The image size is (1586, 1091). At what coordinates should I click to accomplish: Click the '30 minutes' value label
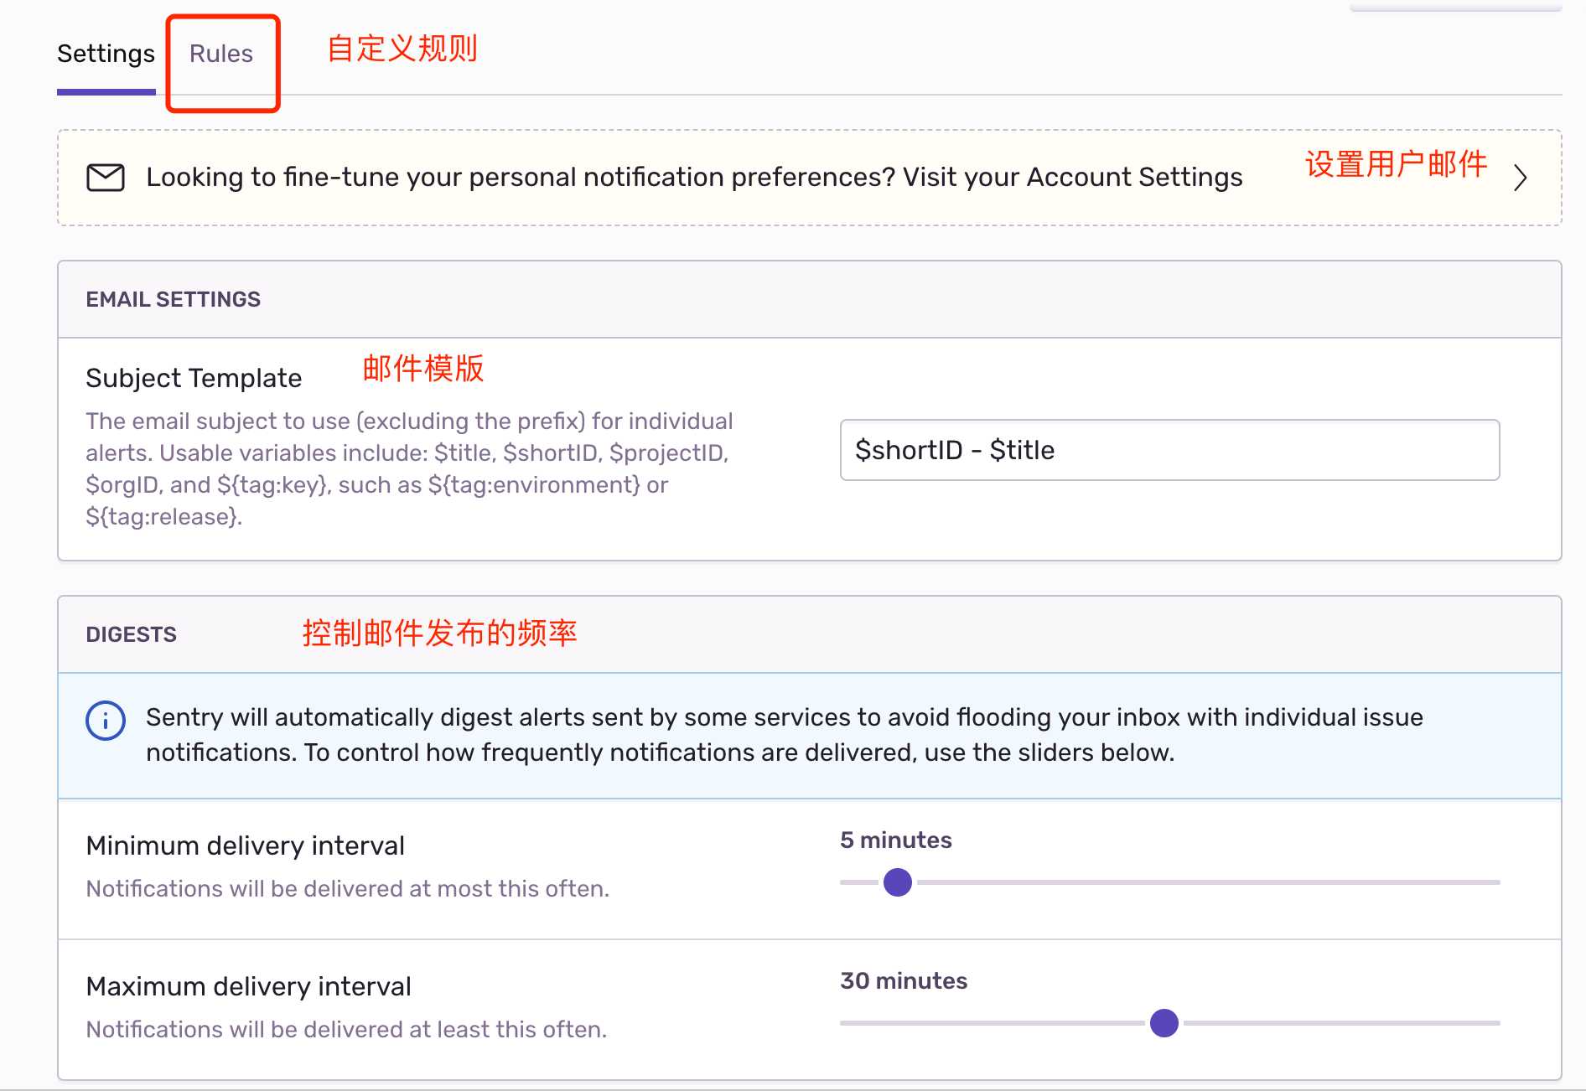pos(904,980)
